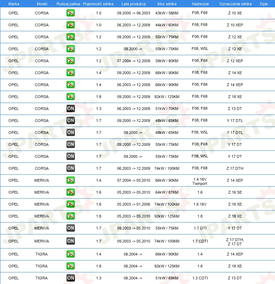Click the Lata produkcji column header

(x=134, y=4)
